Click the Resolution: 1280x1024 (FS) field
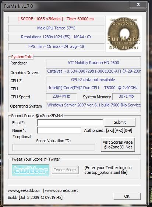 click(56, 37)
